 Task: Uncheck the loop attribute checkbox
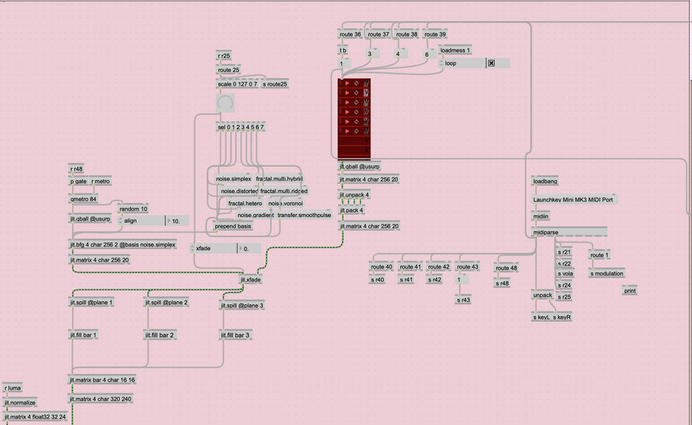click(x=491, y=63)
